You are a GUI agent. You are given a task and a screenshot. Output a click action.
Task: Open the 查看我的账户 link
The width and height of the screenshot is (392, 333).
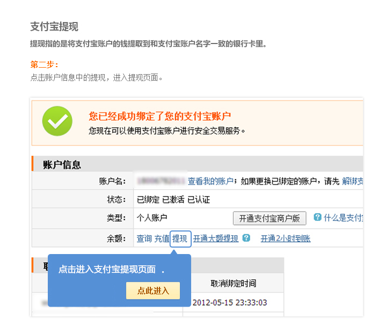(210, 182)
